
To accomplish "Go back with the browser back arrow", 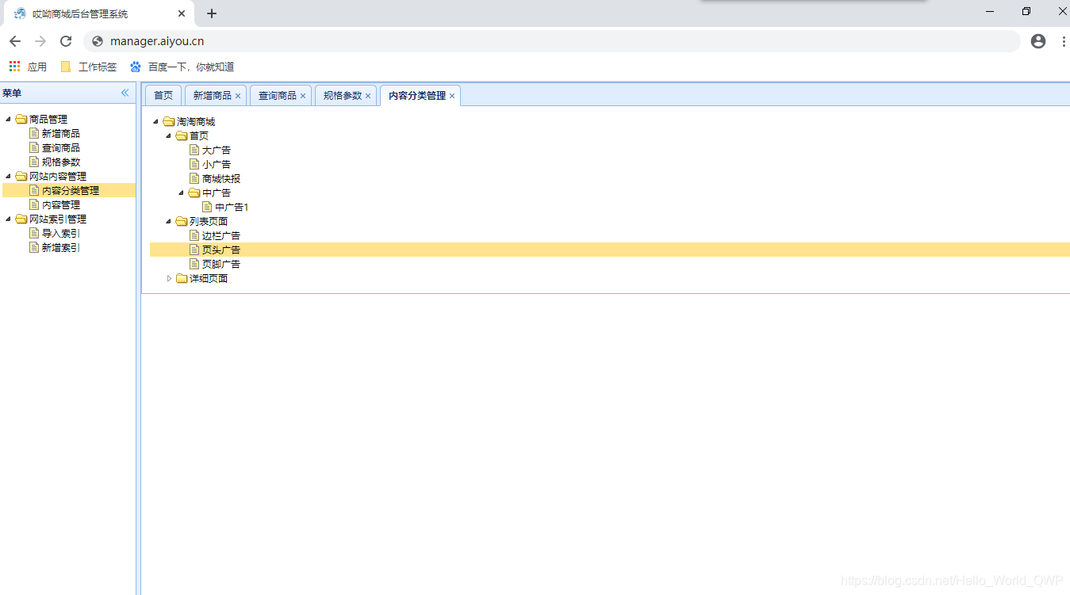I will (15, 41).
